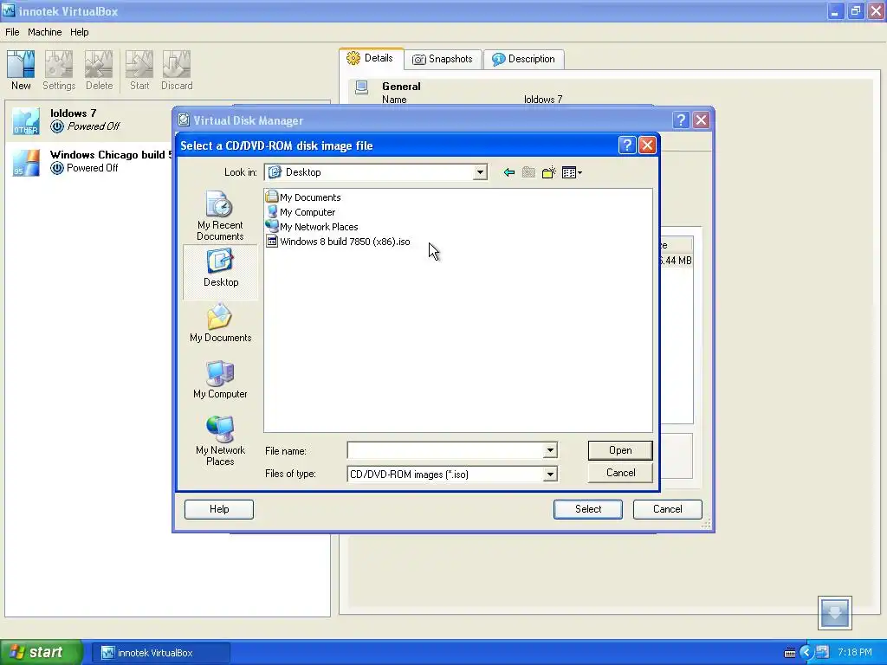Click the help question mark of file dialog

pyautogui.click(x=627, y=145)
